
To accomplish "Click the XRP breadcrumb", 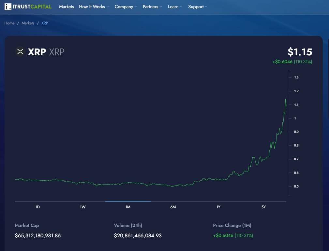I will (x=45, y=23).
